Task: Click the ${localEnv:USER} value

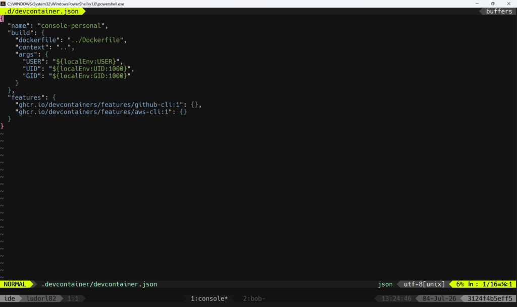Action: 86,62
